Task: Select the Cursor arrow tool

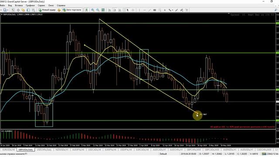Action: (128, 10)
